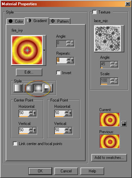Click the swatch grid icon beside Current

124,124
